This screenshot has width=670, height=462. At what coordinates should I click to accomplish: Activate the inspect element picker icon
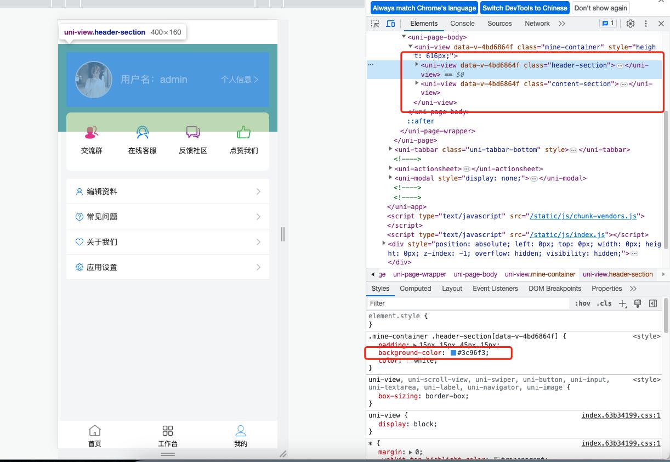(375, 24)
